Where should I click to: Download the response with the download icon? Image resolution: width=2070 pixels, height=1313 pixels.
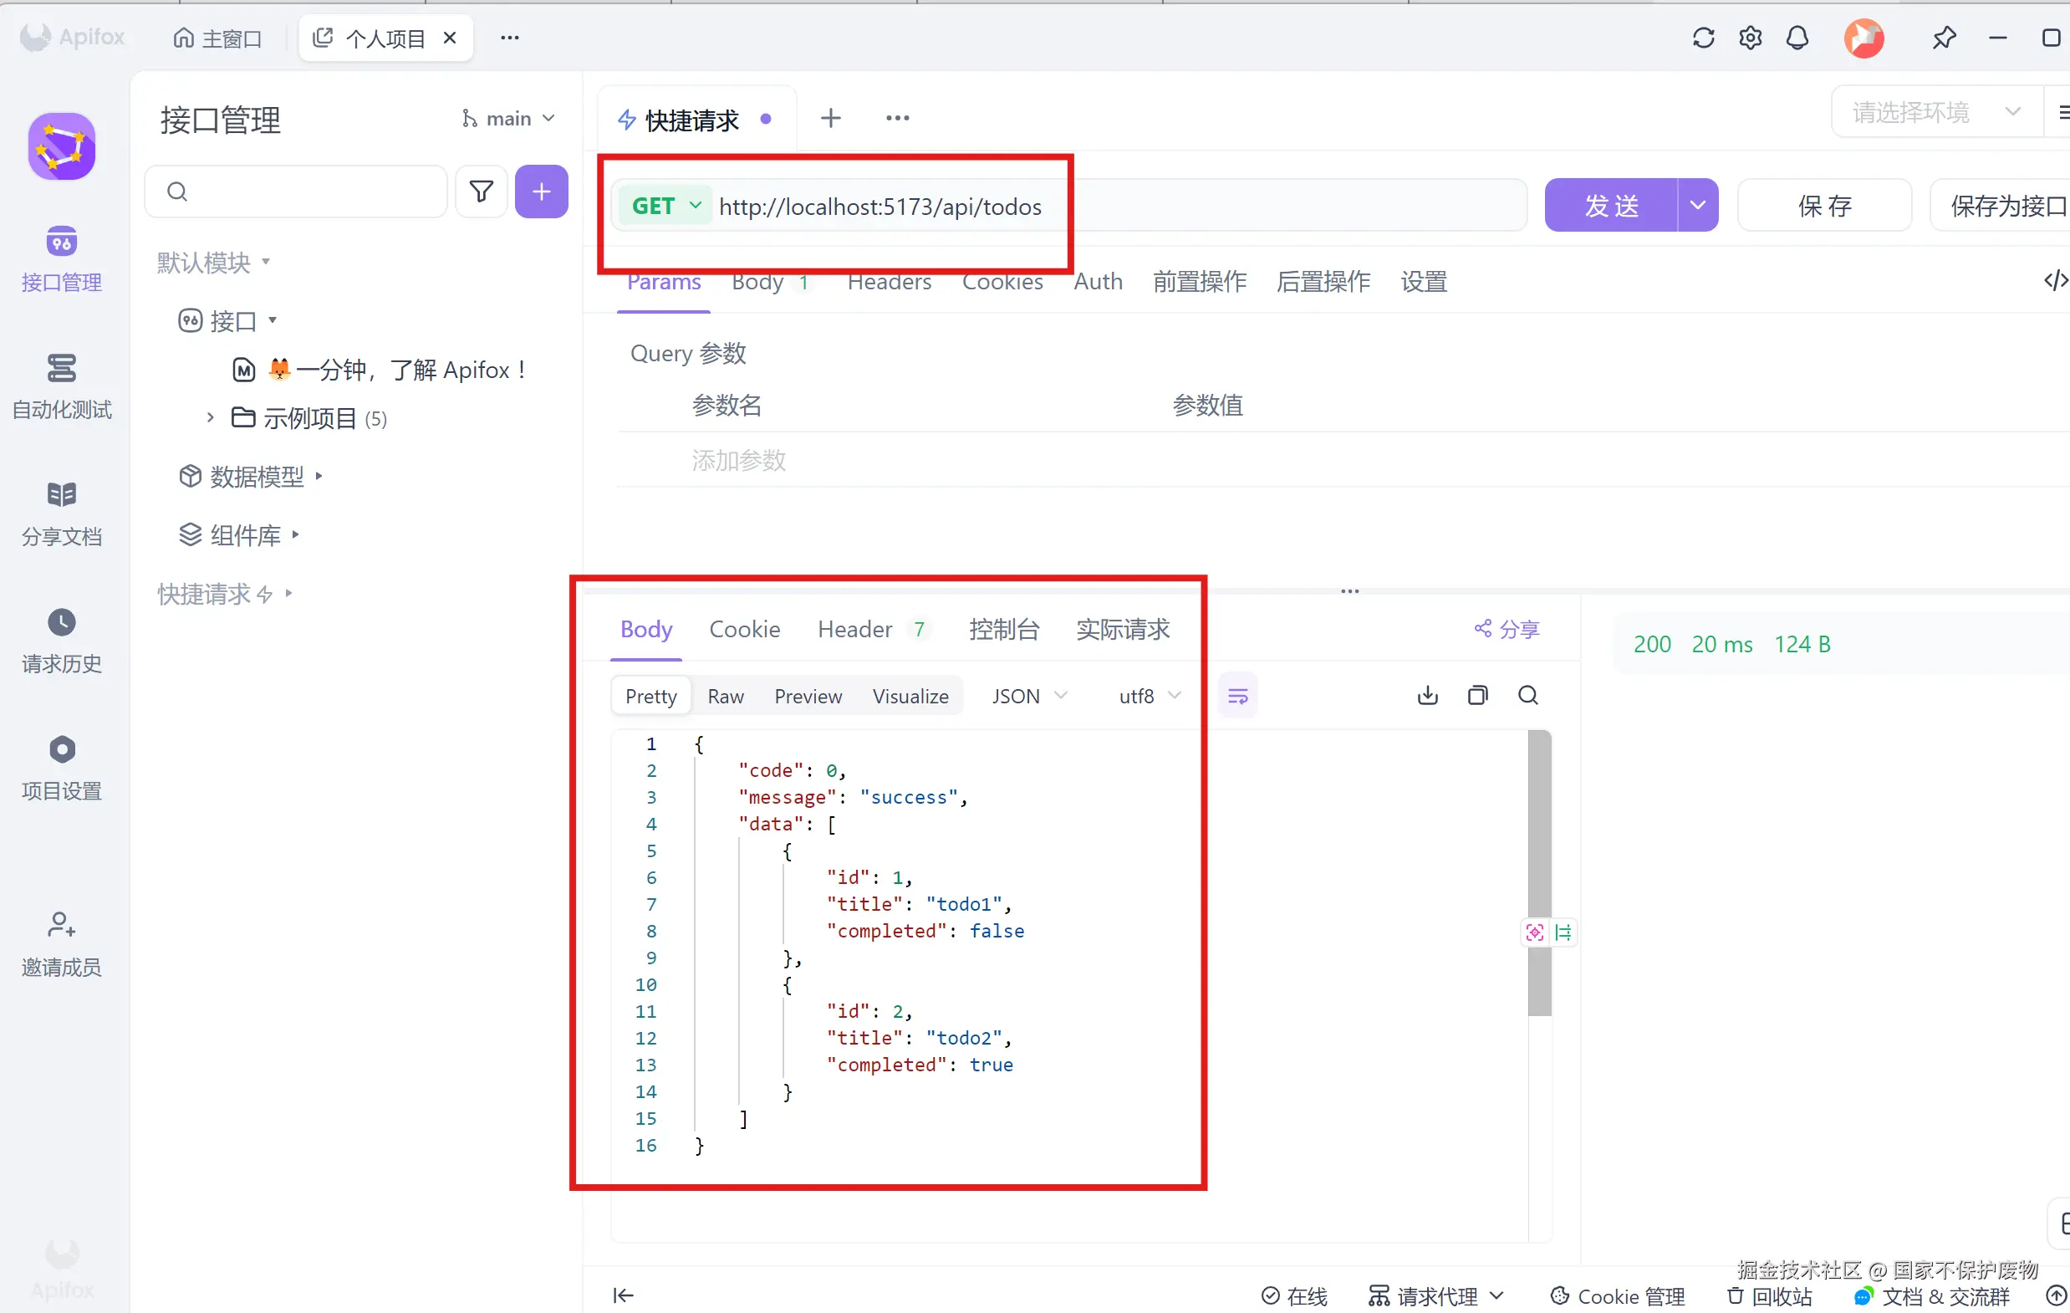click(x=1427, y=695)
